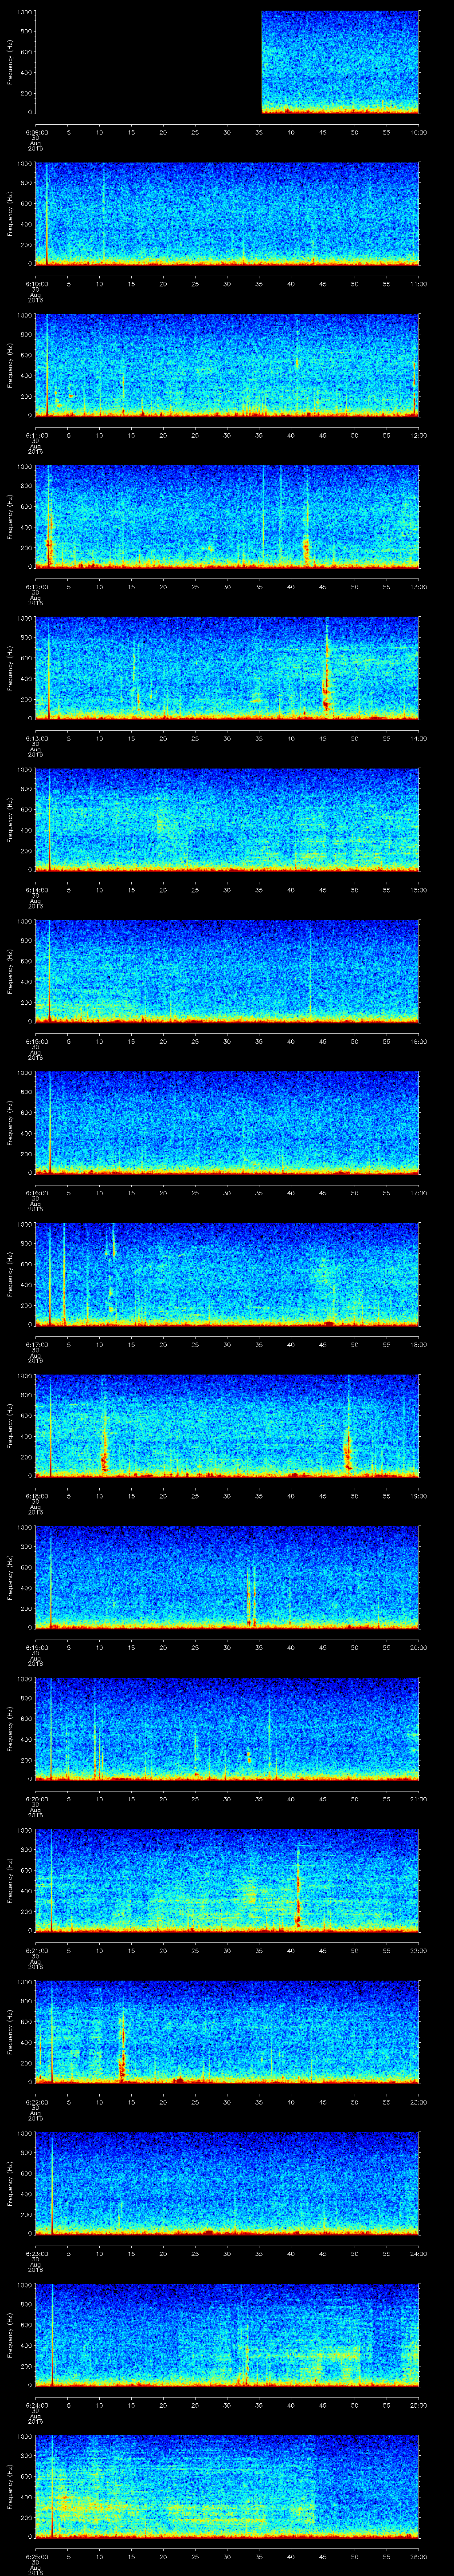Viewport: 454px width, 2576px height.
Task: Select the 6:24:00 time axis label
Action: coord(36,2405)
